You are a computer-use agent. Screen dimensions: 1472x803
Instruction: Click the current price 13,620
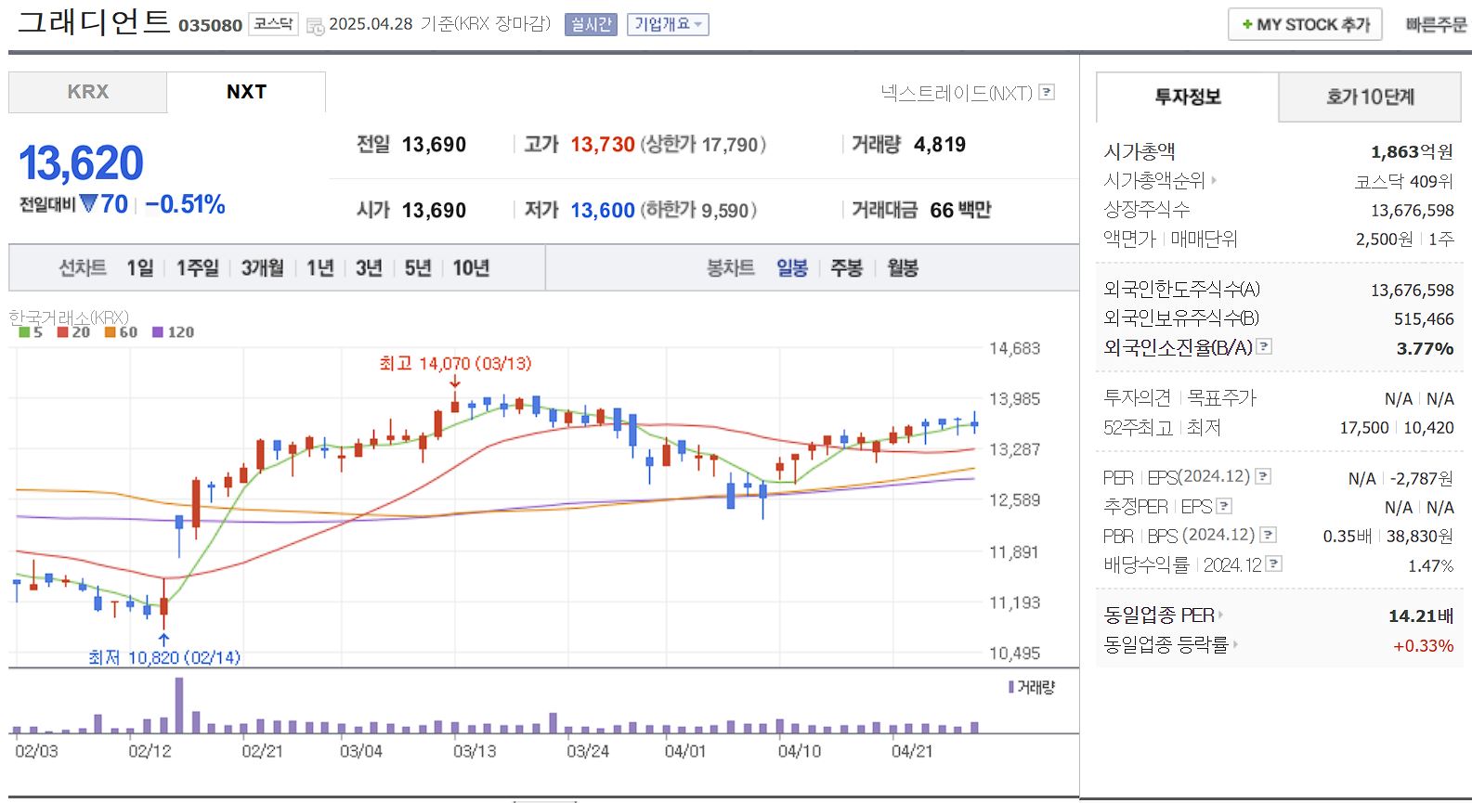81,163
